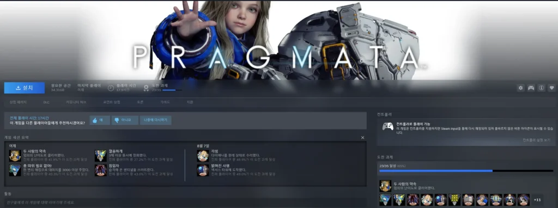Switch to the 토론 tab
558x208 pixels.
click(140, 102)
